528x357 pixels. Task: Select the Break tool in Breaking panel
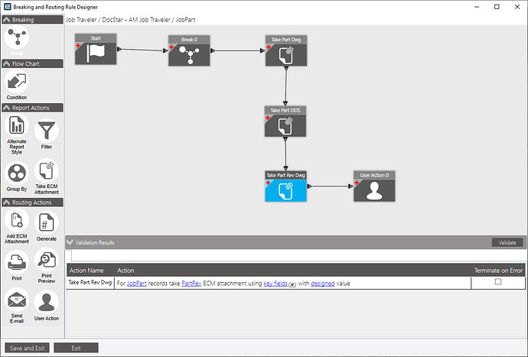click(17, 37)
